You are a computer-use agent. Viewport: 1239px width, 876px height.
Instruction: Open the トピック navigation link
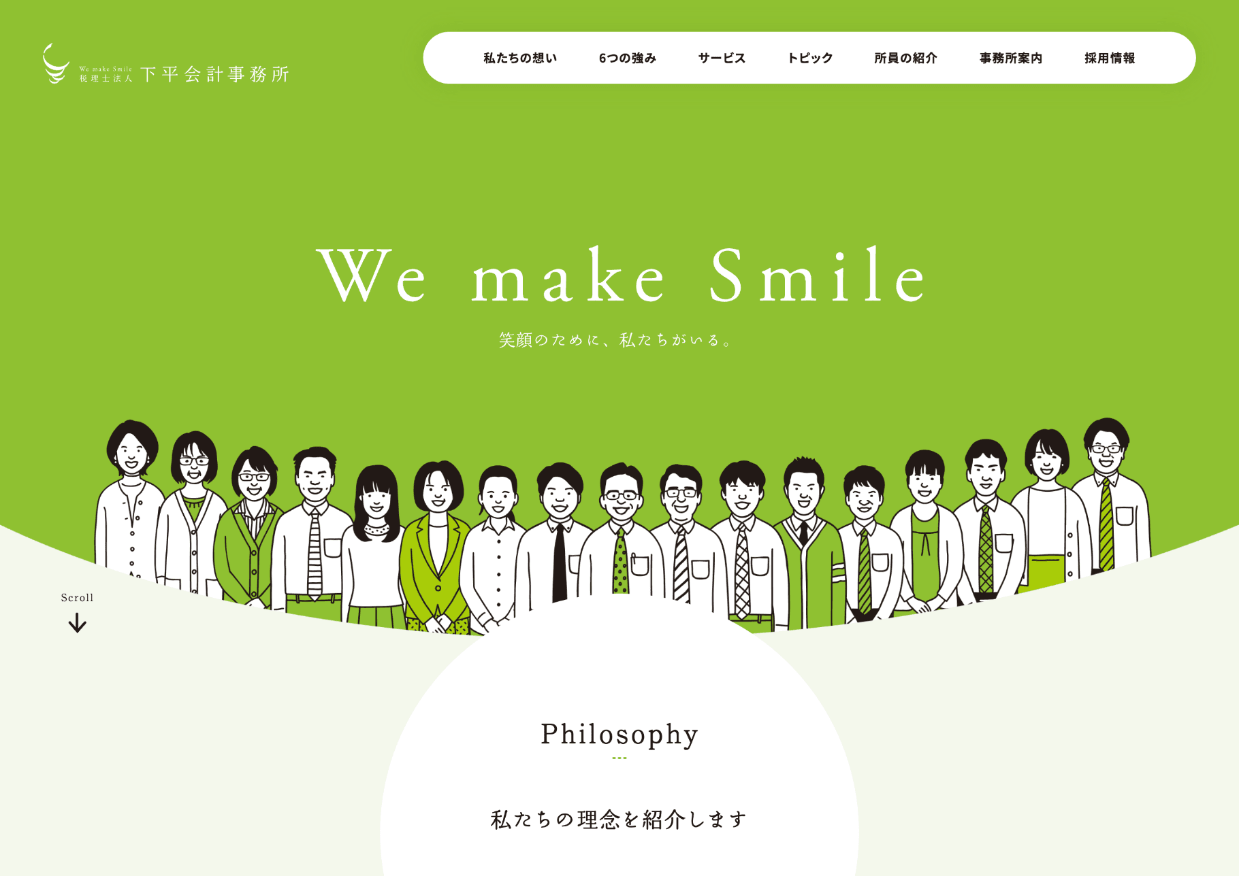(x=810, y=58)
